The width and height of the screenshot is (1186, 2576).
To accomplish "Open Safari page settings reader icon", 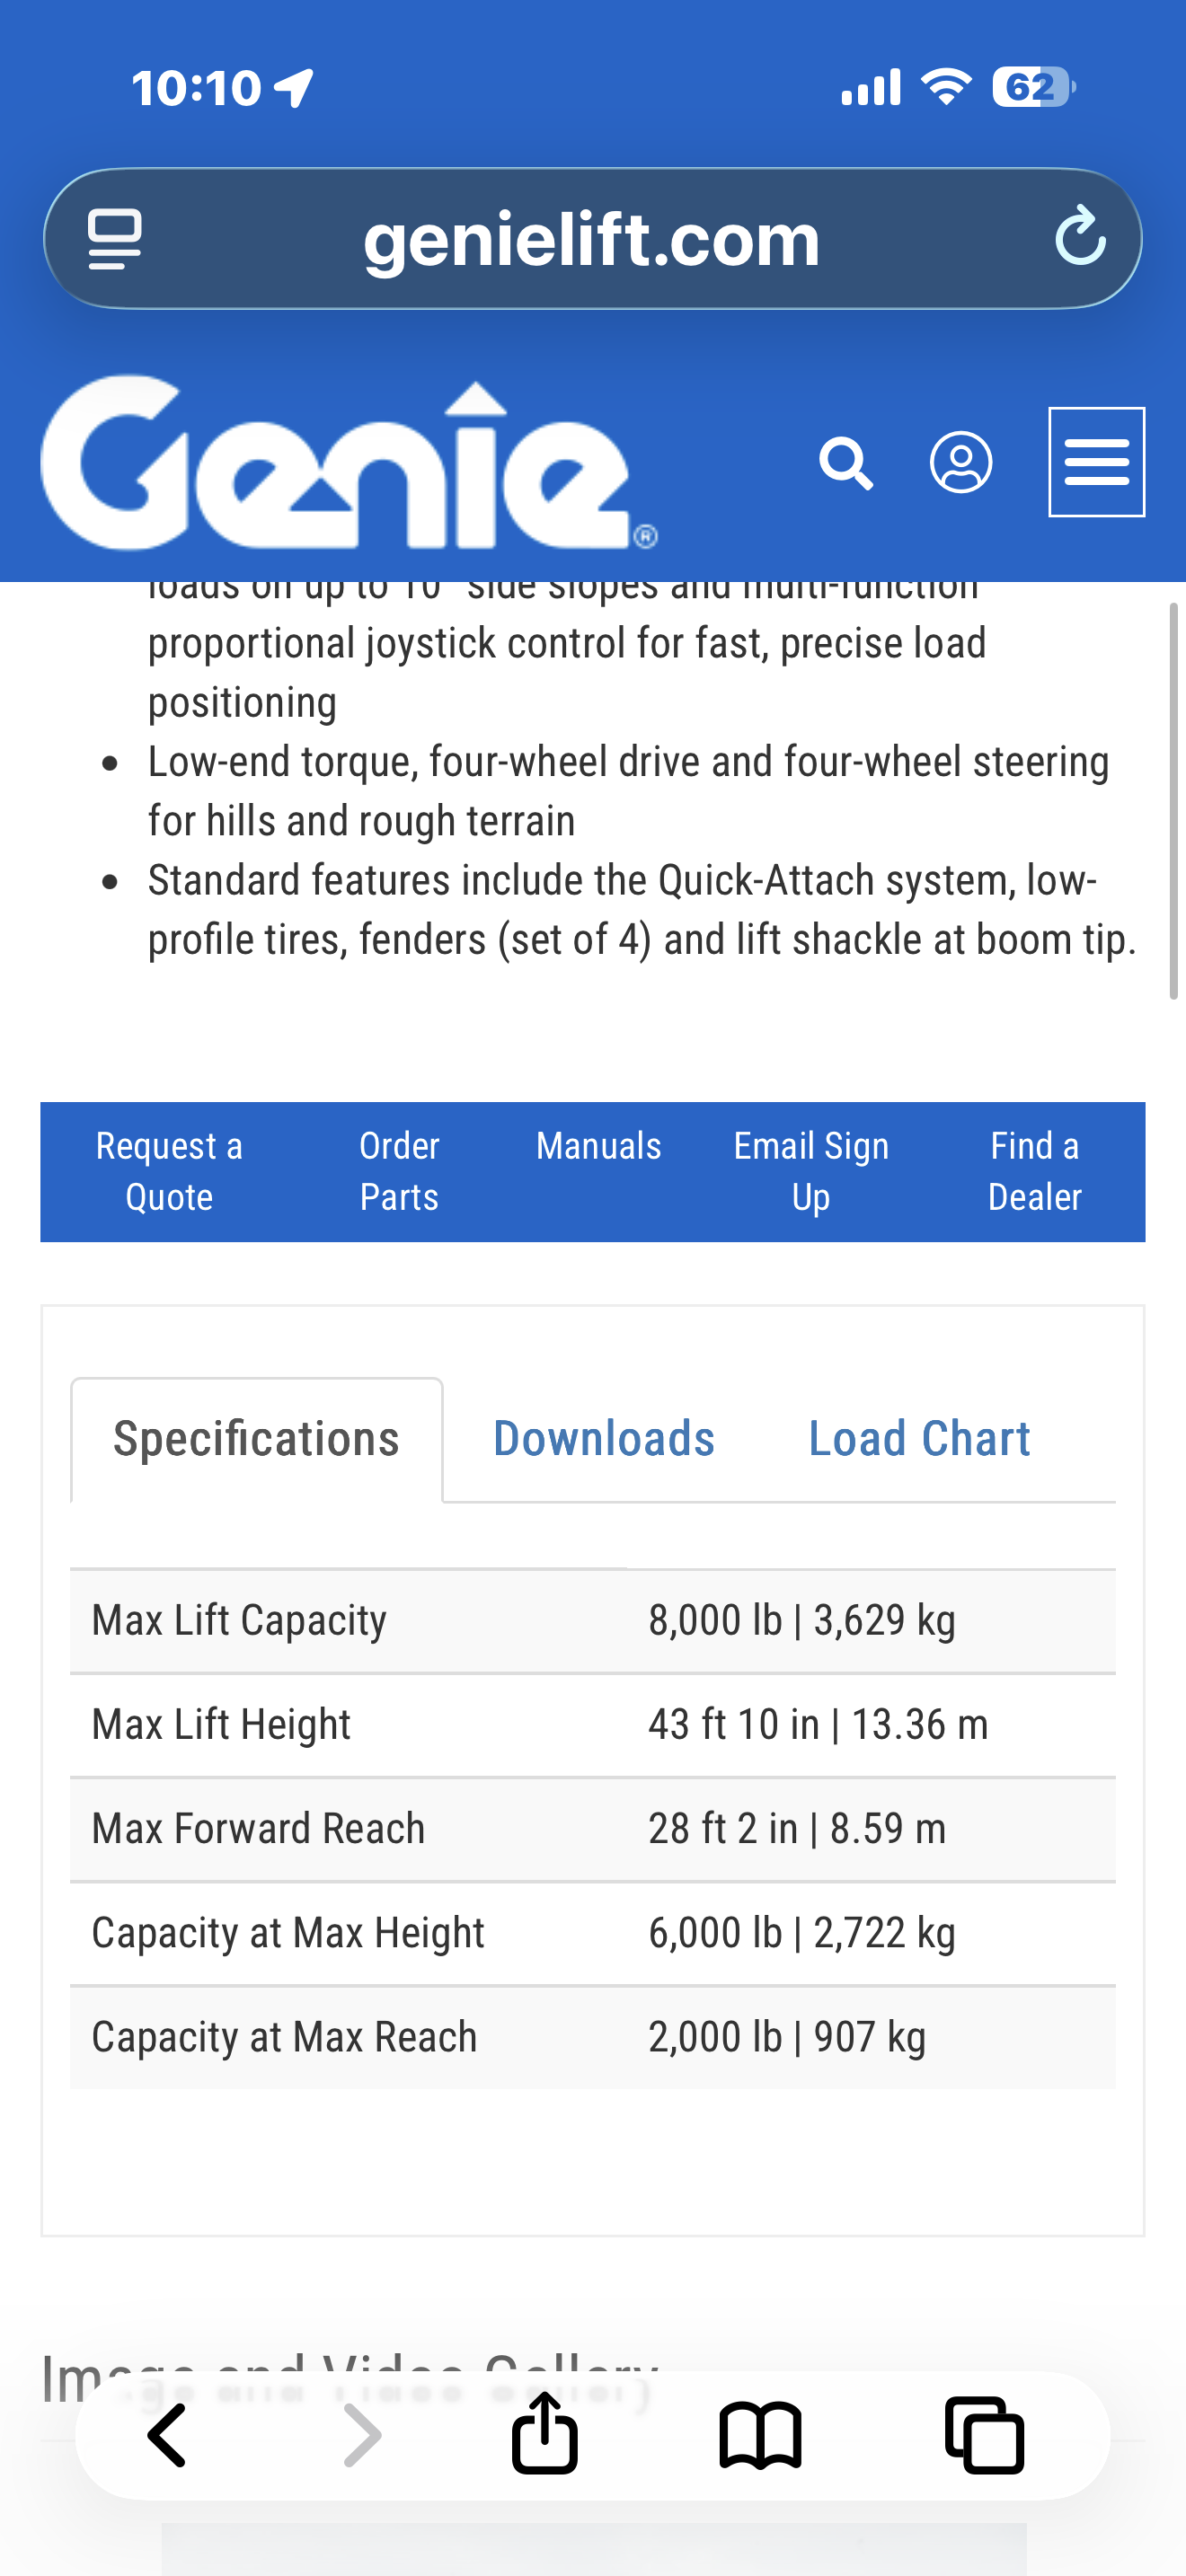I will pyautogui.click(x=114, y=239).
